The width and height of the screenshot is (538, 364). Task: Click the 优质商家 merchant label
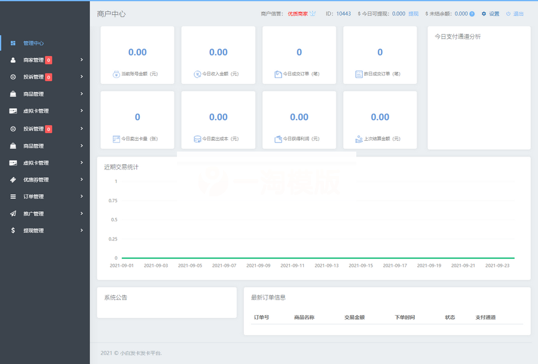point(298,13)
